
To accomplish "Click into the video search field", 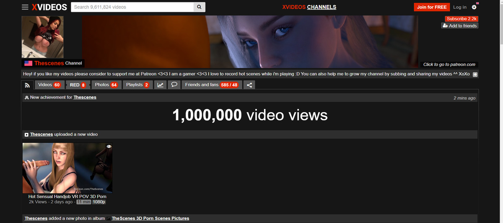I will point(132,7).
